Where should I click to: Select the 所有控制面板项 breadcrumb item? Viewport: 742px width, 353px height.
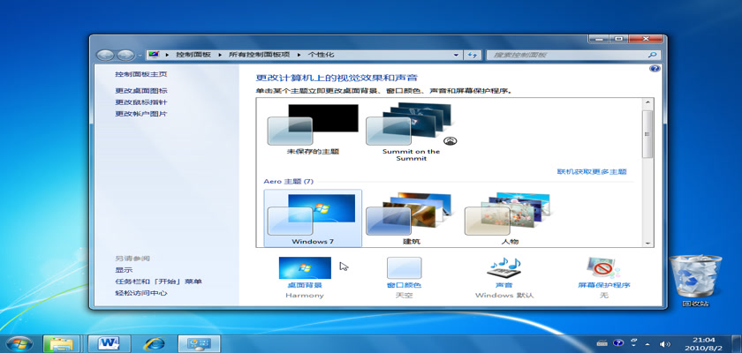pos(261,55)
